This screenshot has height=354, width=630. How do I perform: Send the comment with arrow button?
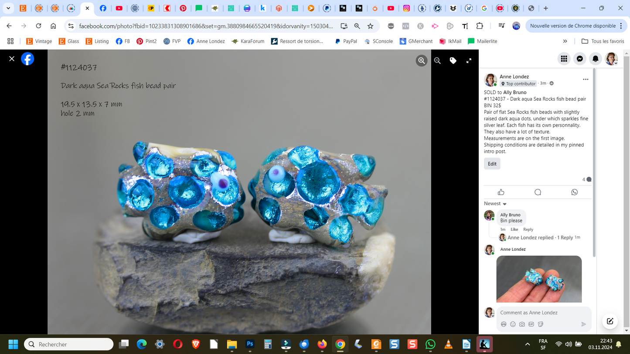[583, 324]
